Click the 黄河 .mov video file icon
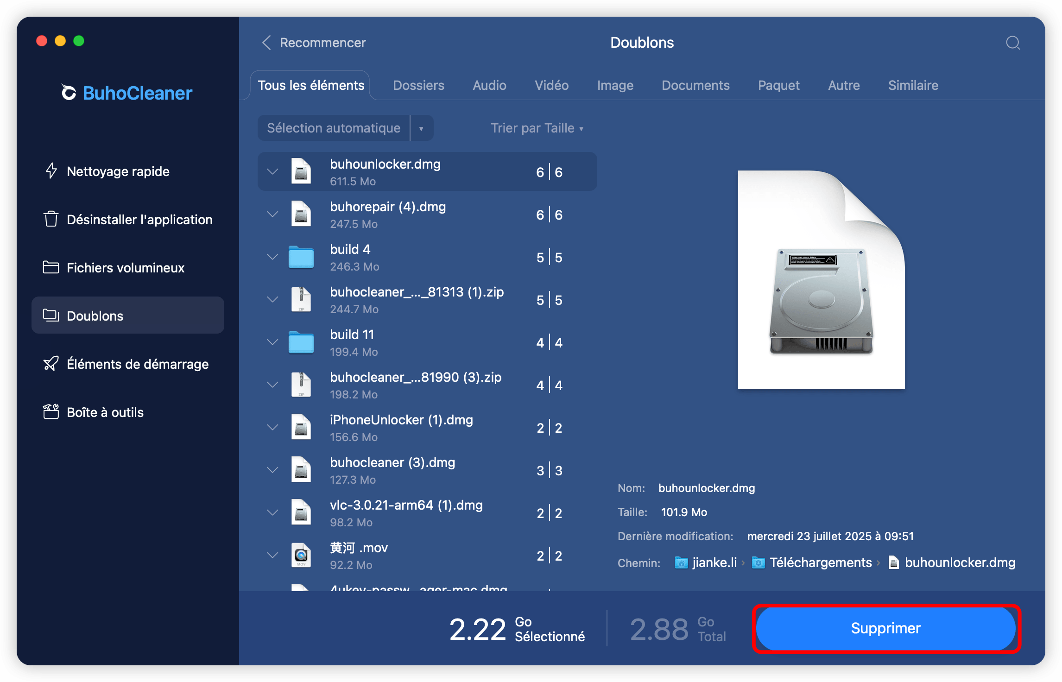The height and width of the screenshot is (682, 1062). [301, 555]
